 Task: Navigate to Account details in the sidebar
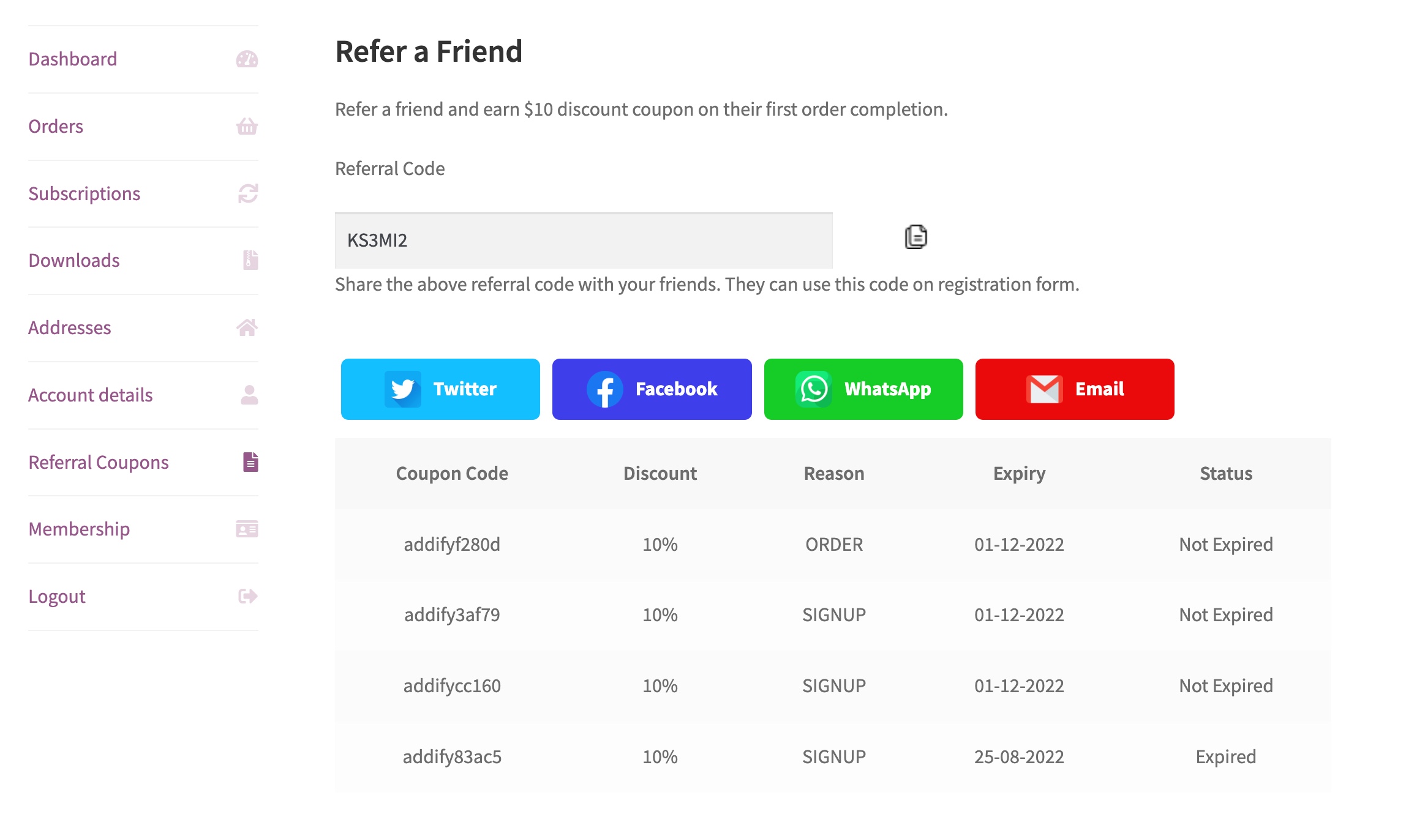click(91, 395)
